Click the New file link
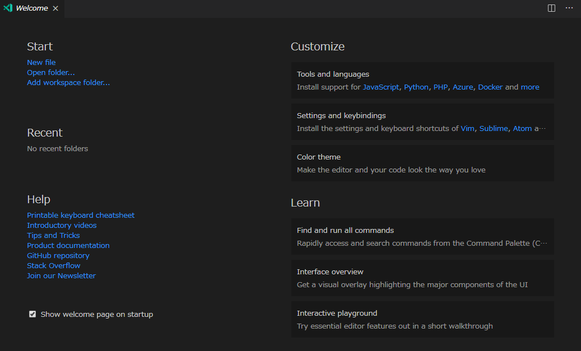581x351 pixels. [x=41, y=62]
